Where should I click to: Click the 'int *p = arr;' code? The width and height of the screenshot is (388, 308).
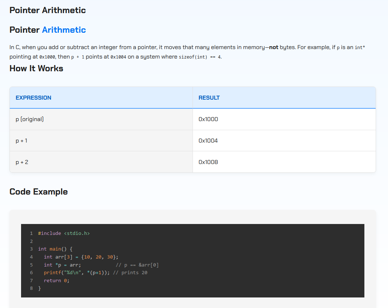pos(62,265)
